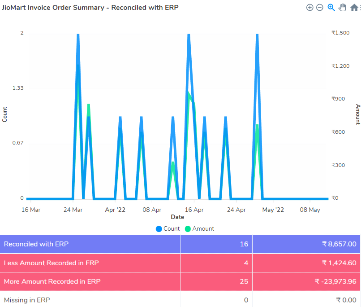Image resolution: width=361 pixels, height=307 pixels.
Task: Select the selection zoom magnifier tool
Action: click(331, 8)
